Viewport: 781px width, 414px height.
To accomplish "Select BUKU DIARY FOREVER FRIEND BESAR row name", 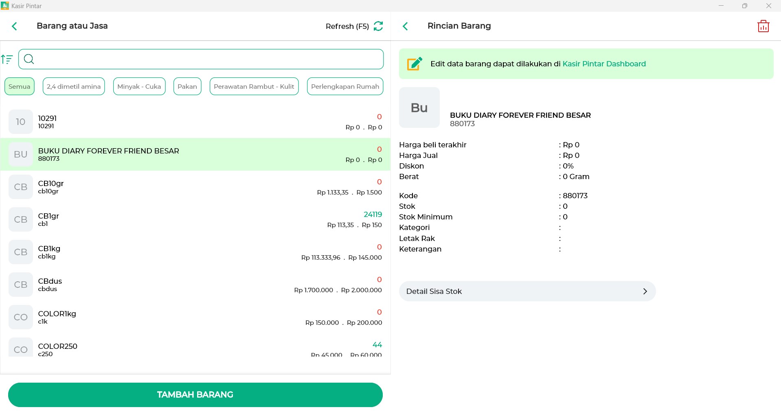I will [x=109, y=151].
